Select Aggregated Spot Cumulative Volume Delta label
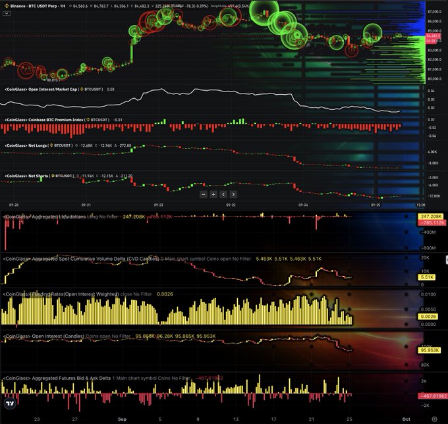 [x=81, y=259]
